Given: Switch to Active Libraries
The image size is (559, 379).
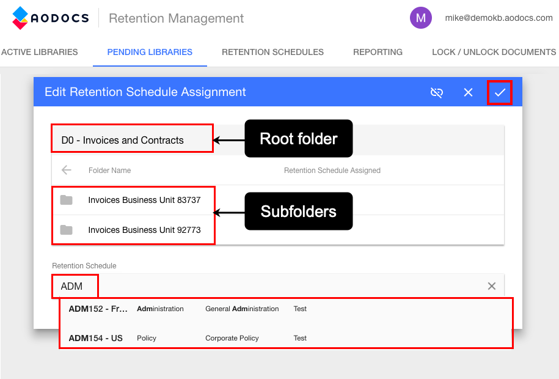Looking at the screenshot, I should (40, 52).
